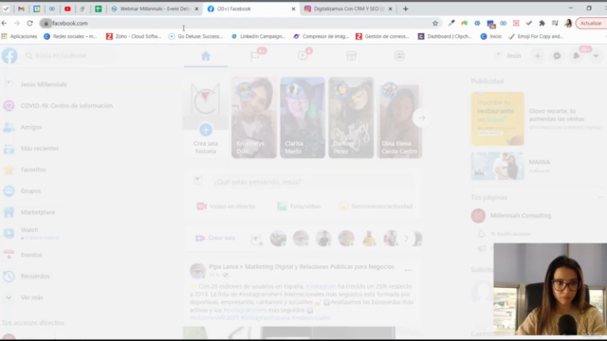
Task: Click the facebook.com address bar
Action: (x=240, y=23)
